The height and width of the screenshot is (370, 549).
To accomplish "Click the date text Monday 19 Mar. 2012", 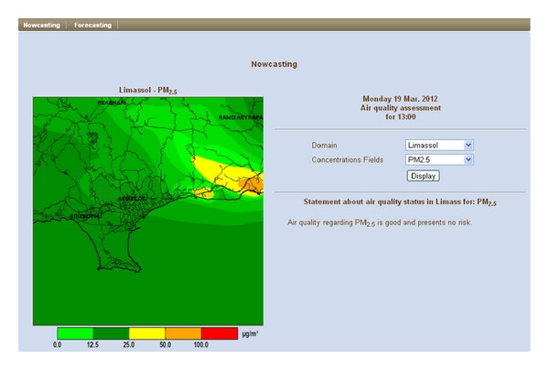I will tap(400, 99).
